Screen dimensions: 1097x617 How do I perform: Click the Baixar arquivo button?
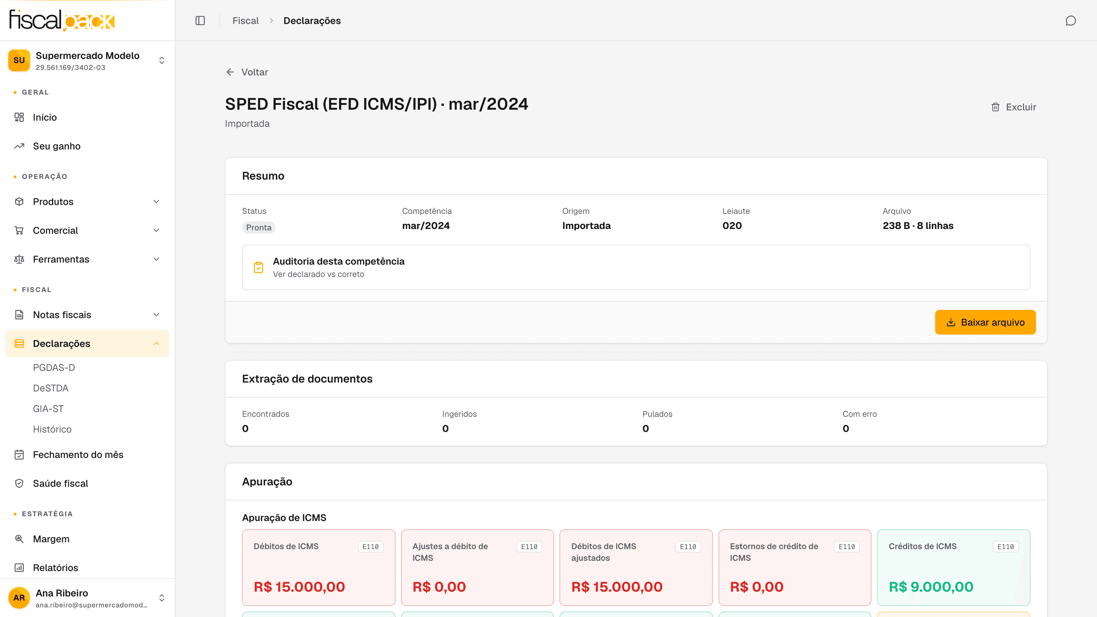point(985,322)
